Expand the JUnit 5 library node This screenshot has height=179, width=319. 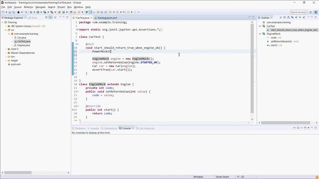click(x=5, y=49)
